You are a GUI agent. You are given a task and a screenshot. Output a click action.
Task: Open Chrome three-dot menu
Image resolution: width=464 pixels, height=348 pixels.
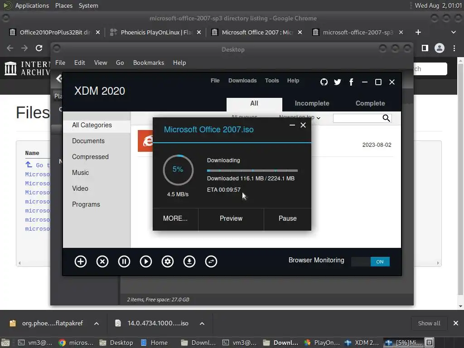[454, 48]
